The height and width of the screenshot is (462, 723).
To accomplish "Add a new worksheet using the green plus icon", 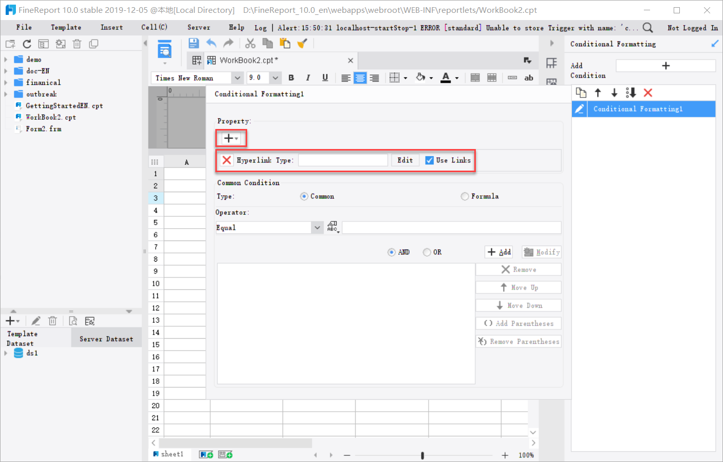I will pos(206,454).
